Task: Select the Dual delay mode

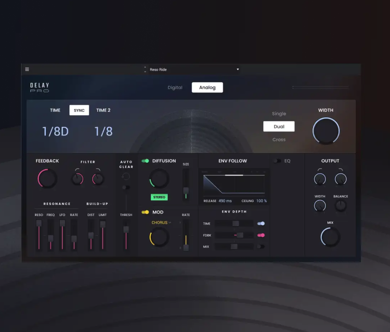Action: (x=279, y=126)
